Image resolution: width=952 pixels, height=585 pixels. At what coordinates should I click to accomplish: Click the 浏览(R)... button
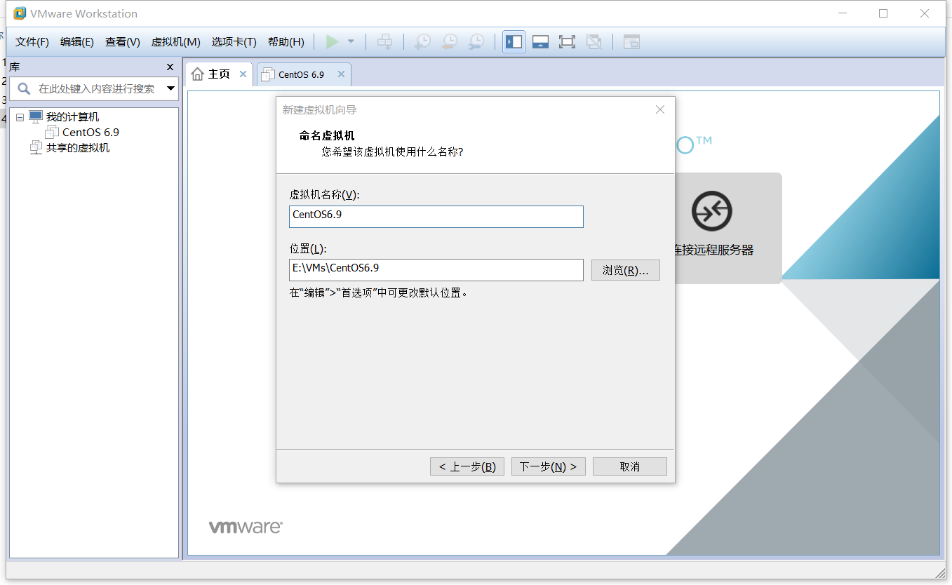pos(626,270)
